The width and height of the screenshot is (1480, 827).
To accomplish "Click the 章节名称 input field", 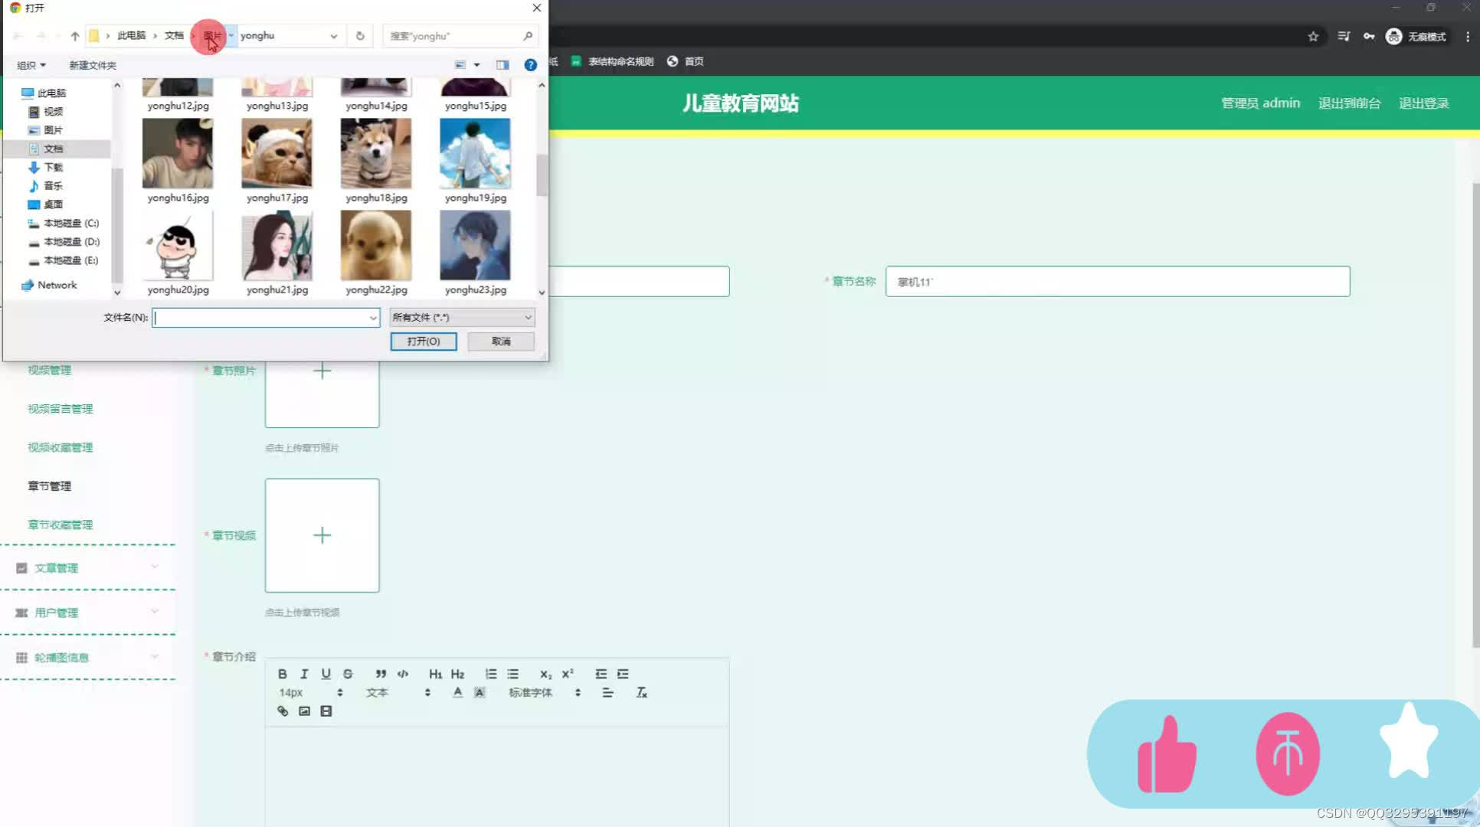I will [x=1118, y=282].
